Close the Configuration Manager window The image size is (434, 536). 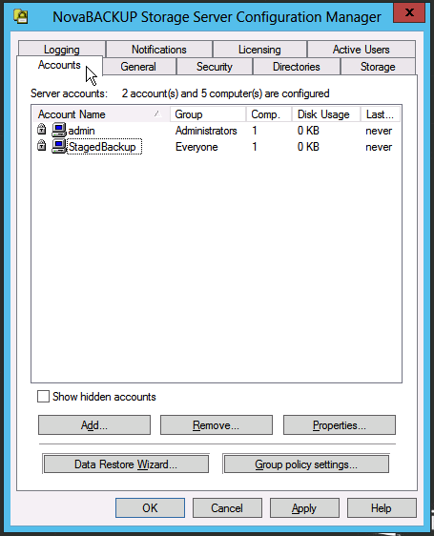409,13
